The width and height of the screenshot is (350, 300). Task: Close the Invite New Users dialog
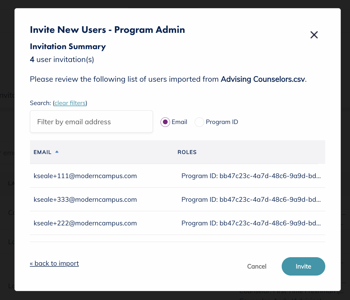pyautogui.click(x=314, y=35)
